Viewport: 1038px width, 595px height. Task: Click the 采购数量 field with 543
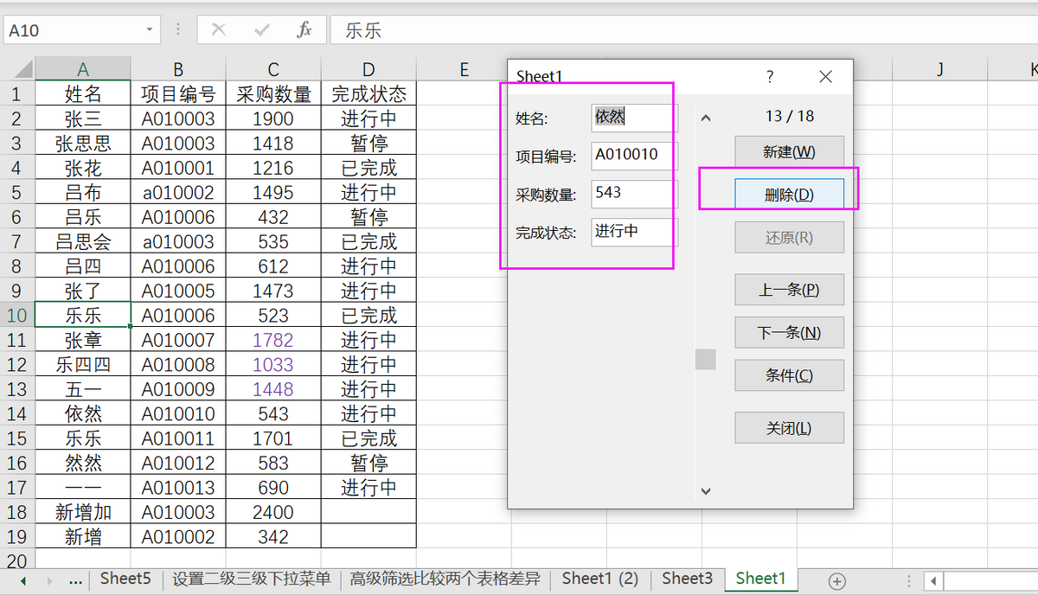point(634,194)
